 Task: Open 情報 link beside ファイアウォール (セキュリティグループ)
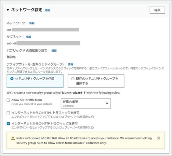click(71, 64)
